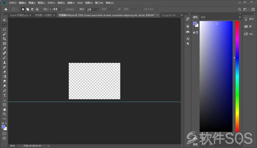Click the out-of-gamut warning triangle

194,32
